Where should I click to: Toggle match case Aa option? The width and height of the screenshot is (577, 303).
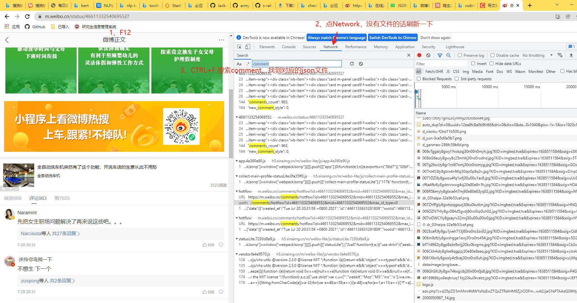click(x=239, y=64)
